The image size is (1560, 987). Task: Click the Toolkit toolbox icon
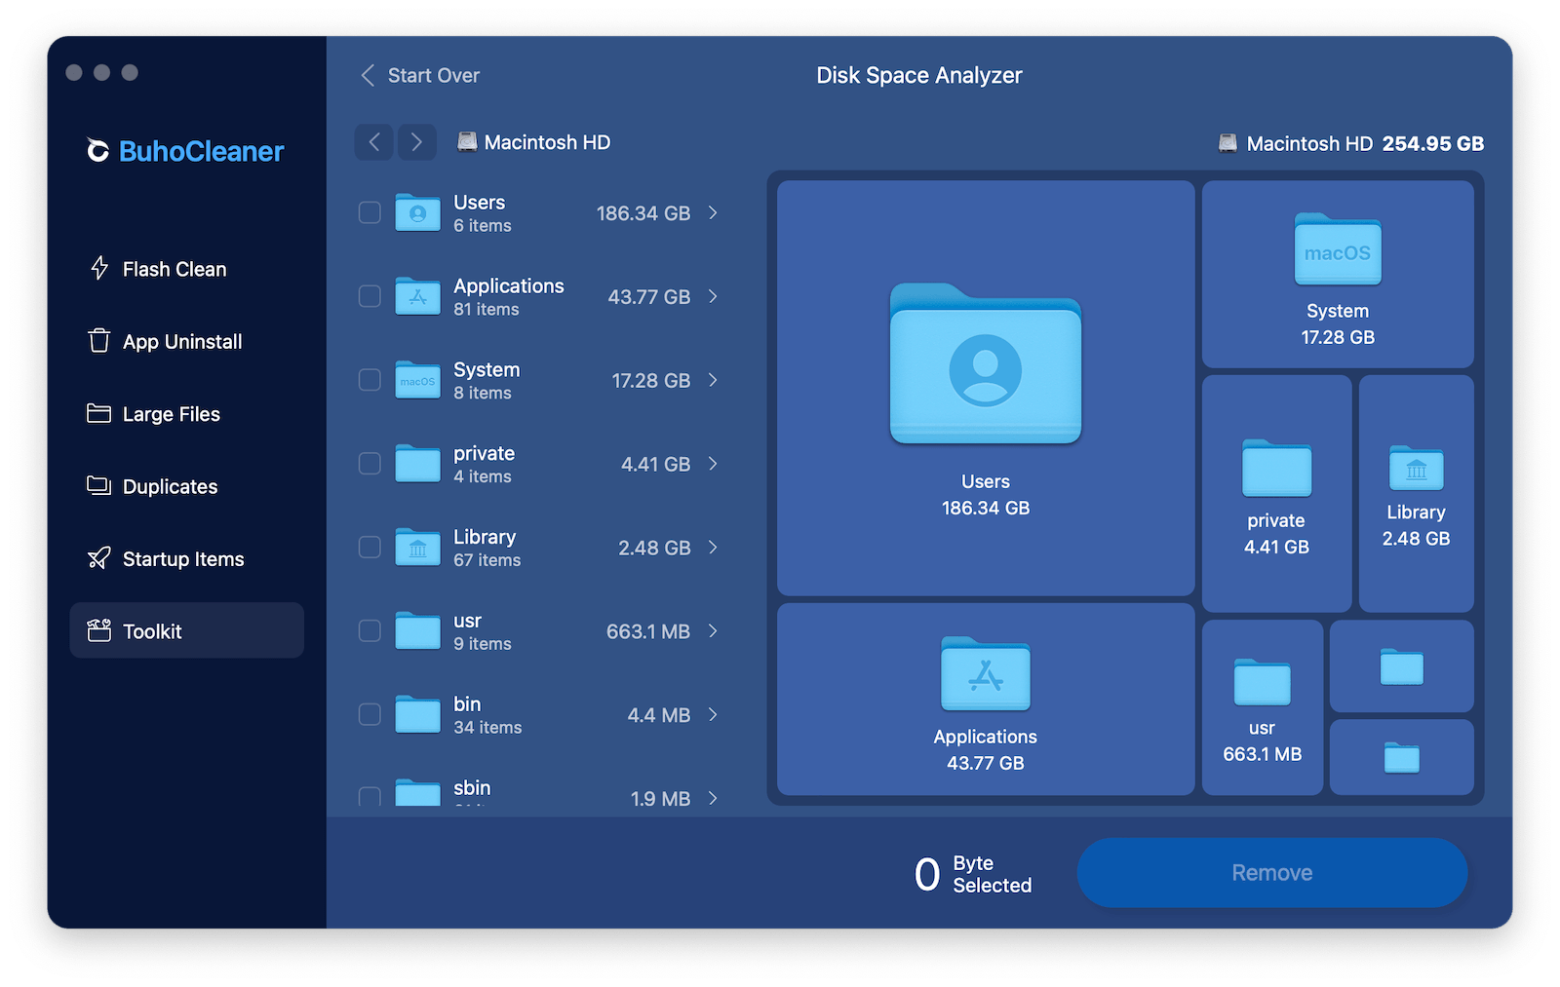[99, 631]
